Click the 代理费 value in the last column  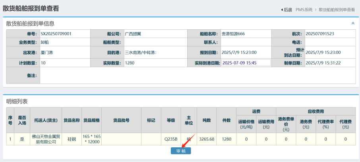345,139
